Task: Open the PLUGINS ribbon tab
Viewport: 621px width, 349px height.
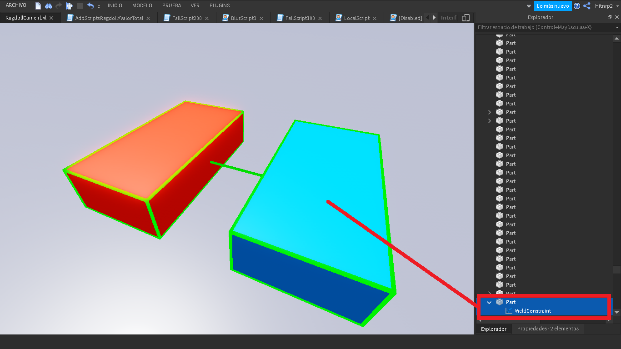Action: [220, 5]
